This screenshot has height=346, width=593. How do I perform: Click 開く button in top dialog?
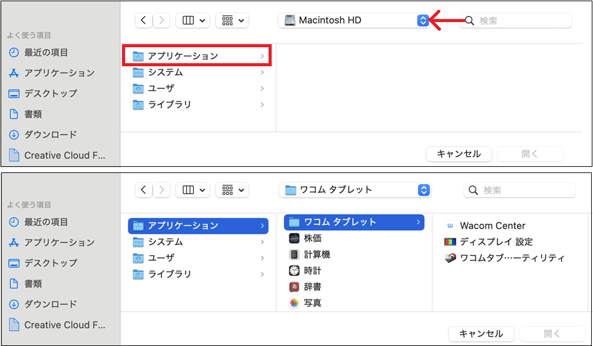pos(530,154)
